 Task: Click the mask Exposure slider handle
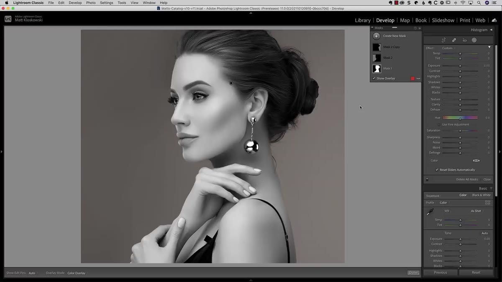(x=460, y=66)
